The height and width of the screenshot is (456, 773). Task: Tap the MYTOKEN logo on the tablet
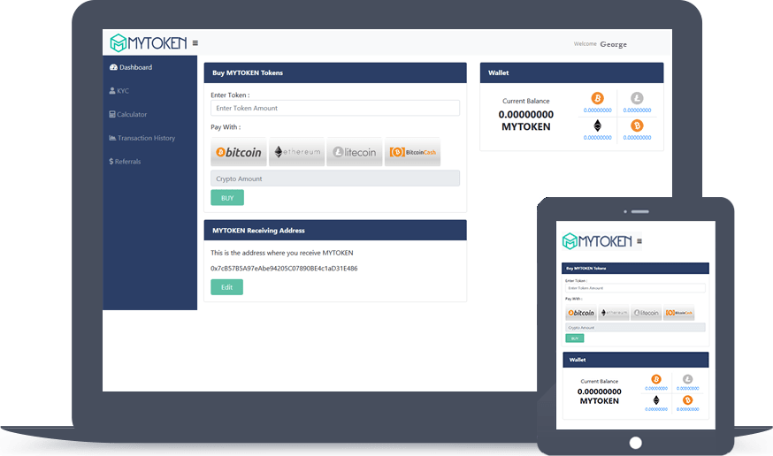(x=597, y=241)
